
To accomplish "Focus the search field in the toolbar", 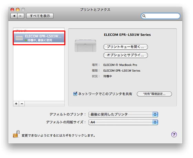I will tap(161, 16).
